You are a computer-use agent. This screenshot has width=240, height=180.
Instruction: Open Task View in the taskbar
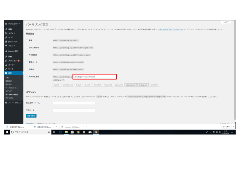coord(54,132)
